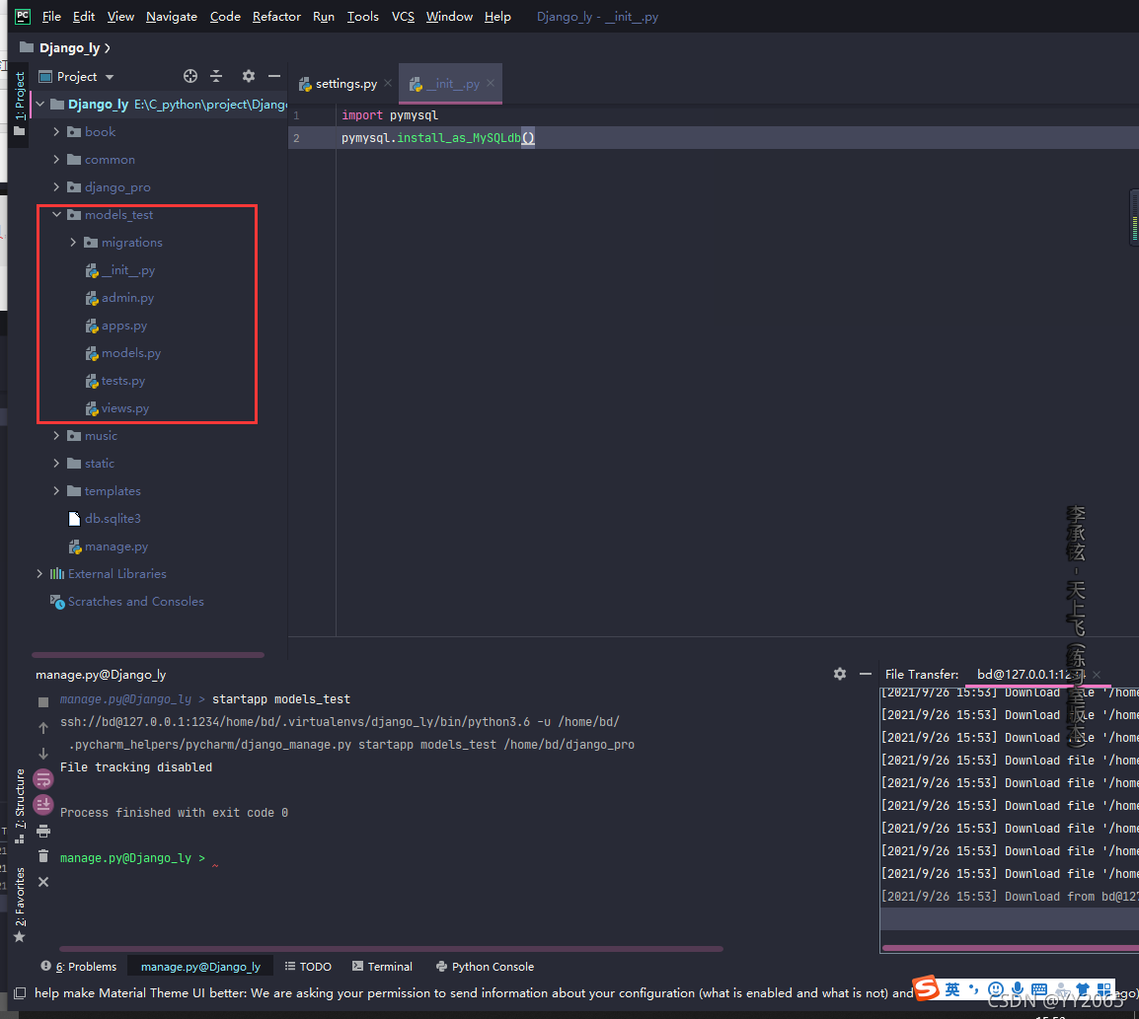1139x1019 pixels.
Task: Collapse the models_test folder
Action: click(56, 214)
